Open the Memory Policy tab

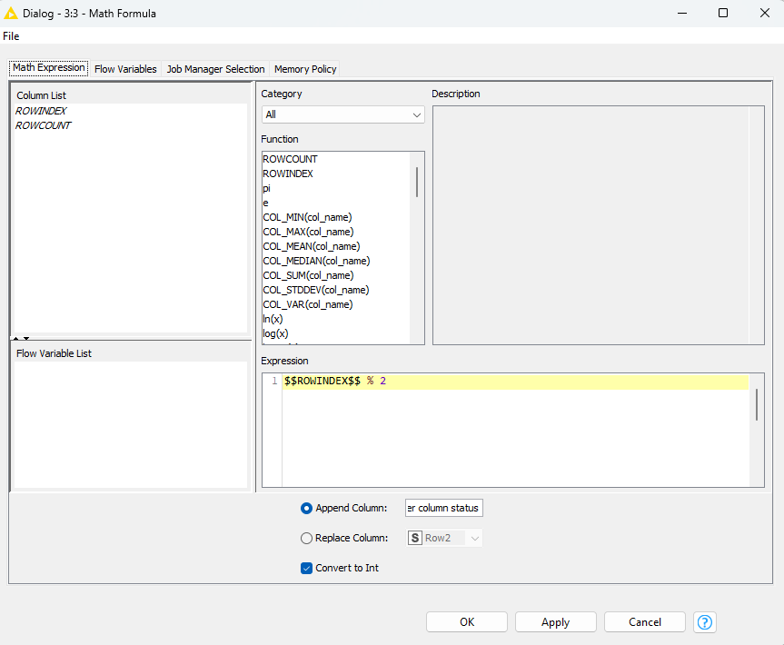[x=305, y=69]
